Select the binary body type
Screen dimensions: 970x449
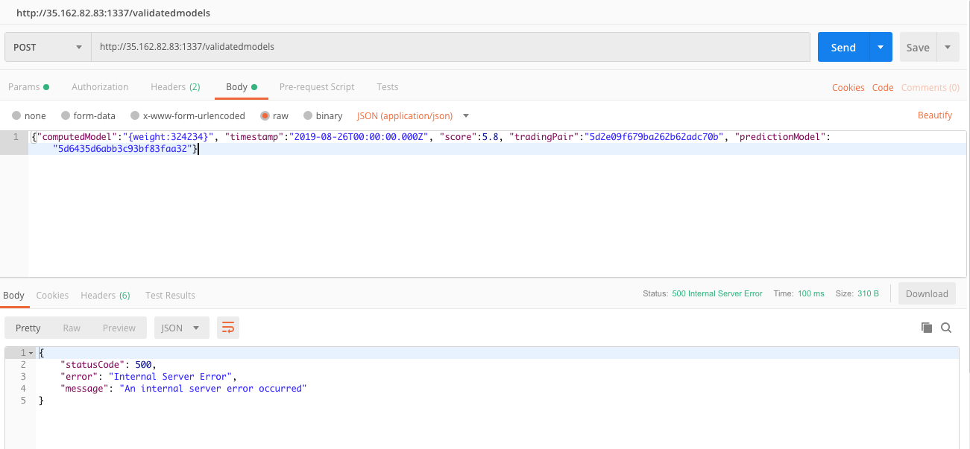pyautogui.click(x=322, y=116)
